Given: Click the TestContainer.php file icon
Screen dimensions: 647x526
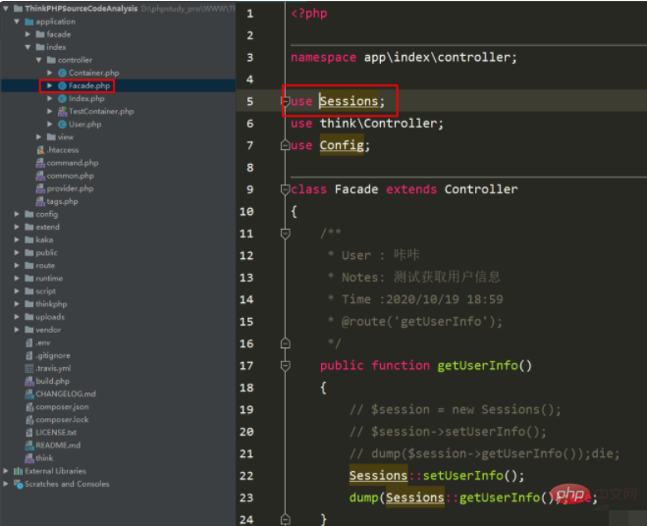Looking at the screenshot, I should coord(62,112).
